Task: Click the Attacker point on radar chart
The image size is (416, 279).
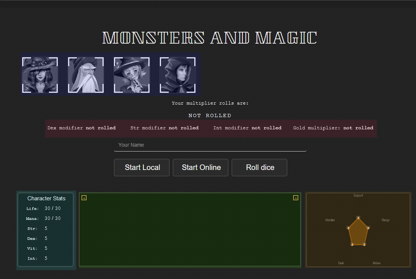Action: (348, 228)
